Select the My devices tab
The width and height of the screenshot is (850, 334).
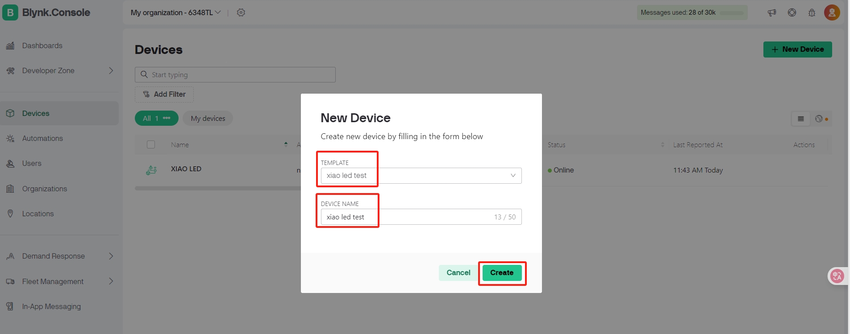click(x=208, y=118)
